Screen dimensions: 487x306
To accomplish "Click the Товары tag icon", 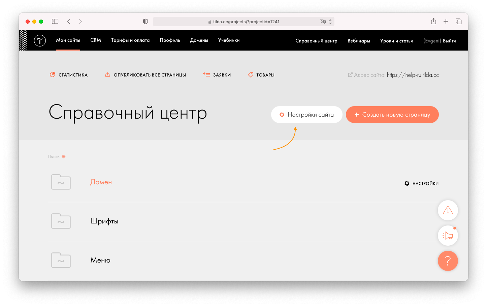I will pos(251,75).
